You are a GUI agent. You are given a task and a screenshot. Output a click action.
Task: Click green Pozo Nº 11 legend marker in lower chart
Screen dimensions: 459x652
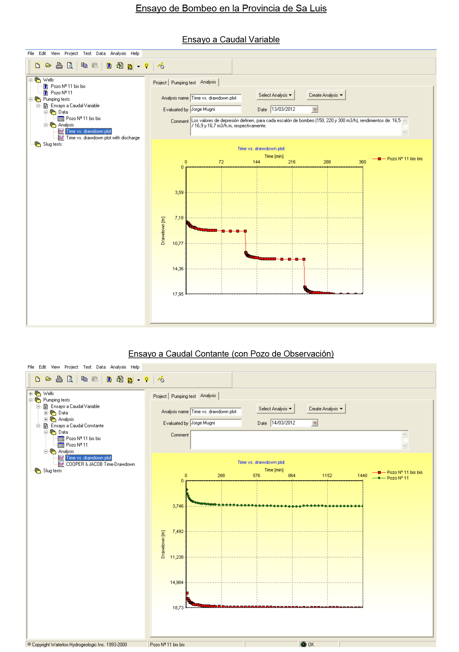point(379,478)
